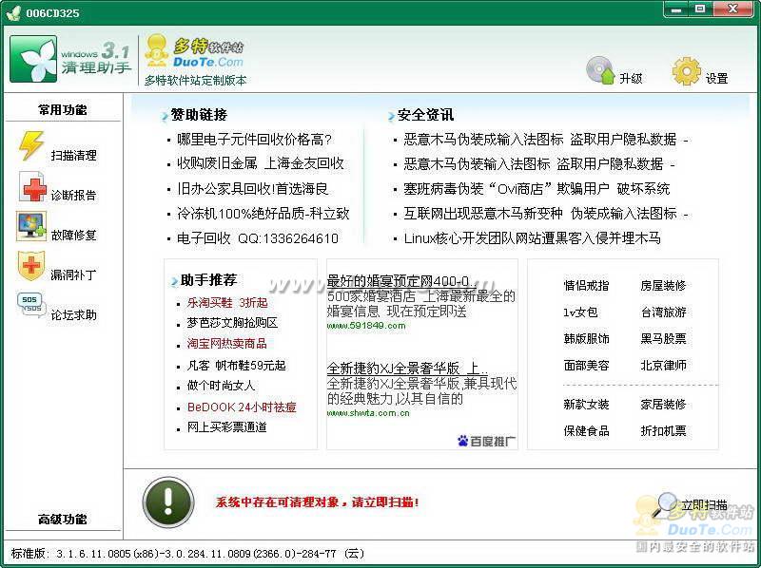
Task: Click 韩版服饰 keyword link
Action: pyautogui.click(x=586, y=338)
